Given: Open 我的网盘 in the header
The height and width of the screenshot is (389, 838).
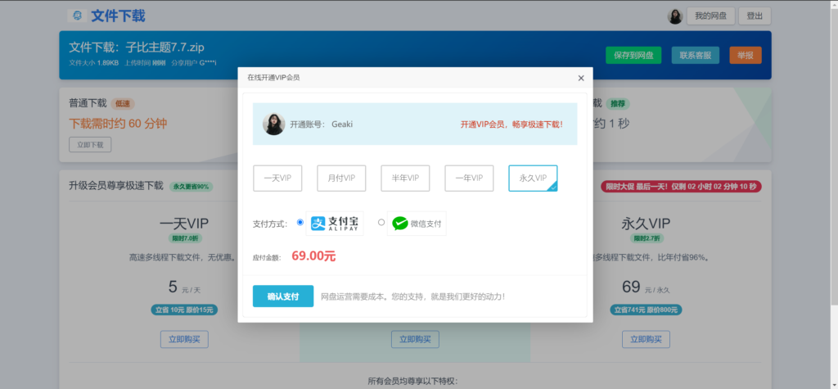Looking at the screenshot, I should pos(710,16).
